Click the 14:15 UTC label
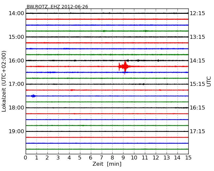This screenshot has width=214, height=171. coord(198,61)
